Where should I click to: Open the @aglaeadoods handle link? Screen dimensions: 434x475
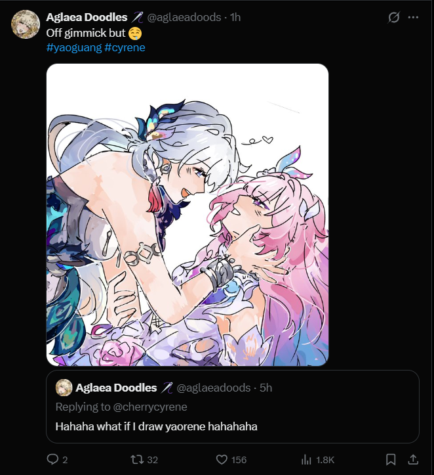184,17
